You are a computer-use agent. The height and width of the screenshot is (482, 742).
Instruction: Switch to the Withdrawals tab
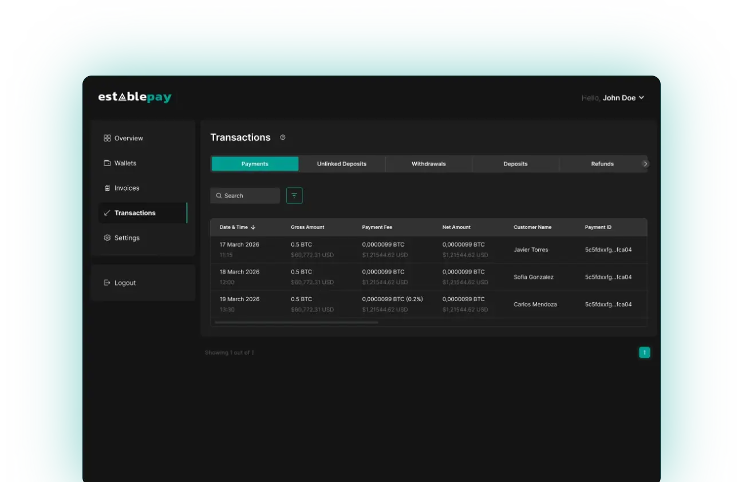coord(429,164)
